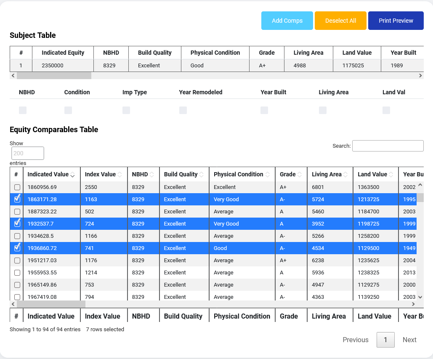This screenshot has height=359, width=433.
Task: Select the row with value 1860956.69
Action: (16, 187)
